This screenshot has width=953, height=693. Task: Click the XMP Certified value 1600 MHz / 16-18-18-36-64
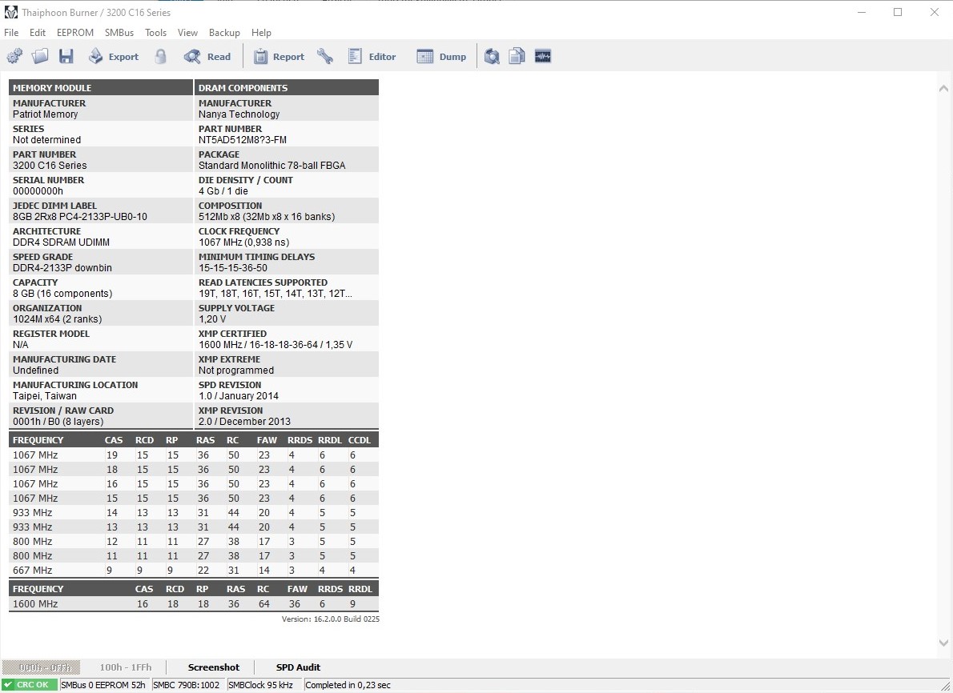coord(275,345)
